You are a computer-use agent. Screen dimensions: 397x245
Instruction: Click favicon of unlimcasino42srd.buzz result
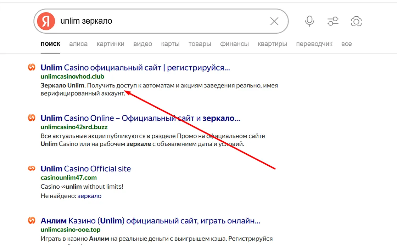32,118
